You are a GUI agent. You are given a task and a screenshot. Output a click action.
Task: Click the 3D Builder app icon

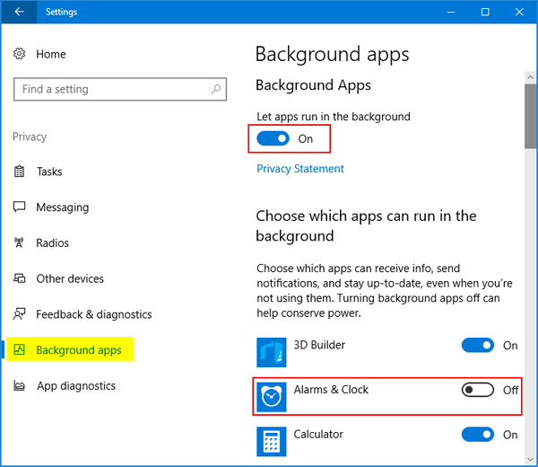pyautogui.click(x=272, y=353)
